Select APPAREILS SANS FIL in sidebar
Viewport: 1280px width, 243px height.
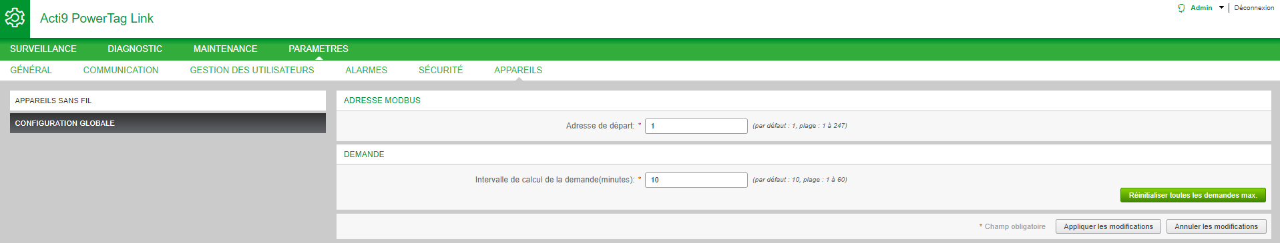coord(168,101)
